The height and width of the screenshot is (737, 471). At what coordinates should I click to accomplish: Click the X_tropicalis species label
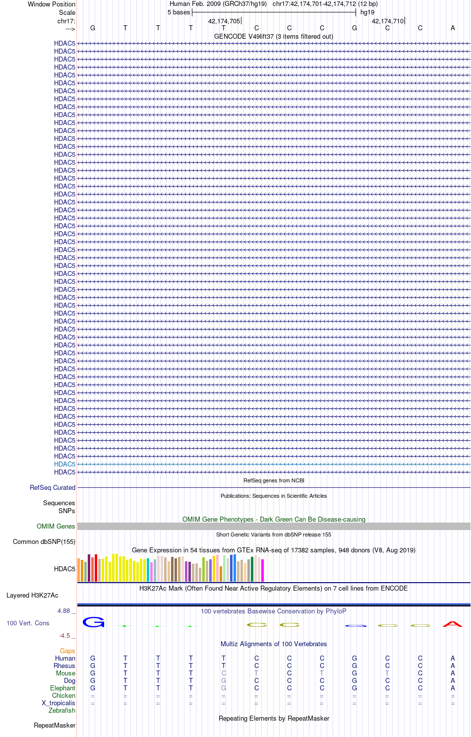59,703
